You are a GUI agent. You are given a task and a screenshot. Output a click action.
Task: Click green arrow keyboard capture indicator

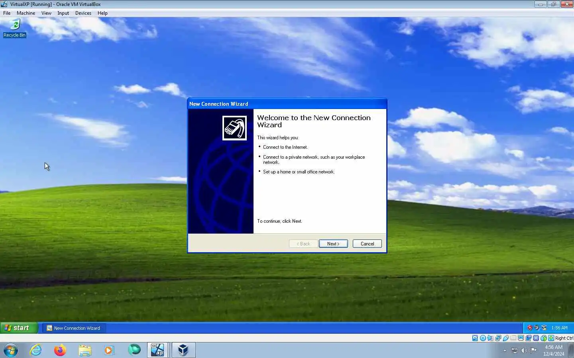[551, 338]
